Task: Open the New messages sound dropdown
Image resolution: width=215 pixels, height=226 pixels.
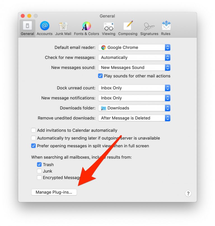Action: point(134,68)
